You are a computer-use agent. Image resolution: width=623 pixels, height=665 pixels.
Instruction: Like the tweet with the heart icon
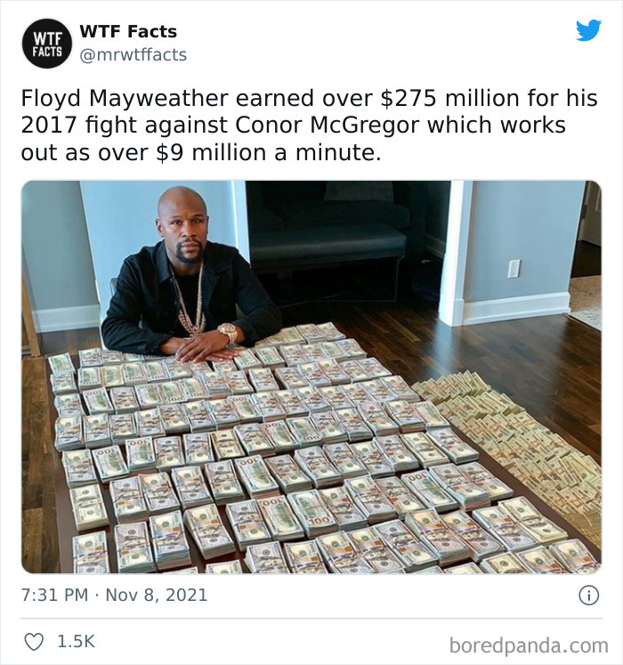point(34,642)
